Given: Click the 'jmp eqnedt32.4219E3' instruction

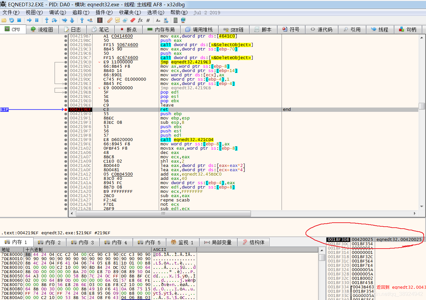Looking at the screenshot, I should click(x=185, y=62).
